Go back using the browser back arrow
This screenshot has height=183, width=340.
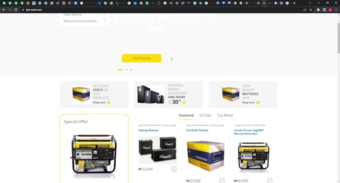tap(3, 10)
